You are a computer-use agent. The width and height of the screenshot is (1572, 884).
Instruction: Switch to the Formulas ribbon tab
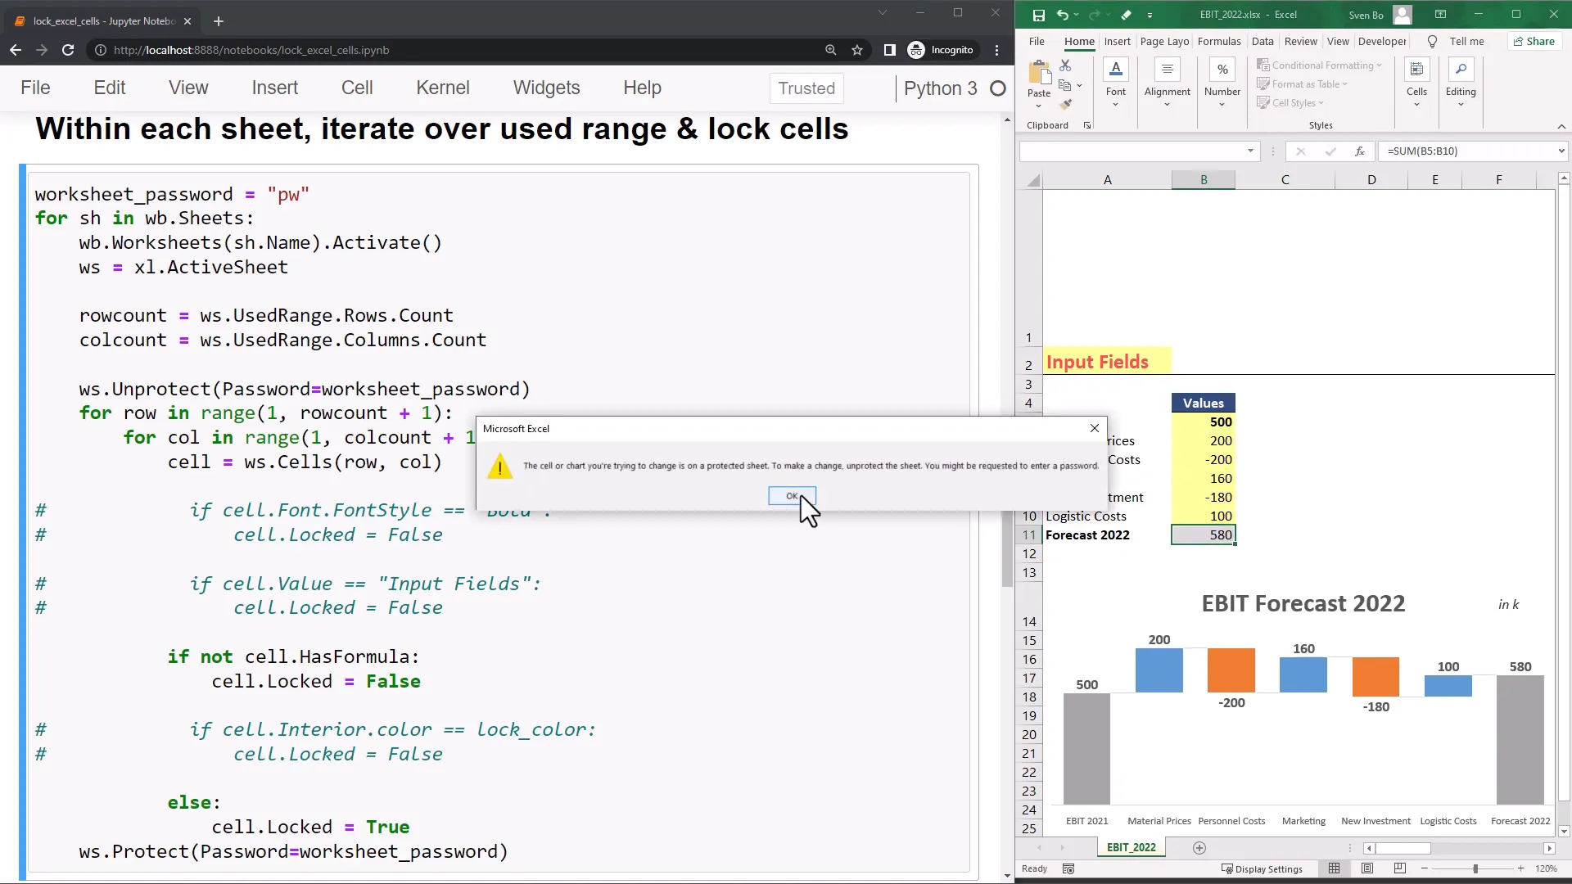[x=1218, y=42]
